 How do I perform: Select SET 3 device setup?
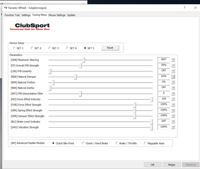[53, 48]
